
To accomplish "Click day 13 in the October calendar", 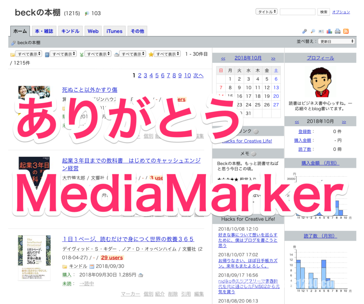I will tap(276, 87).
